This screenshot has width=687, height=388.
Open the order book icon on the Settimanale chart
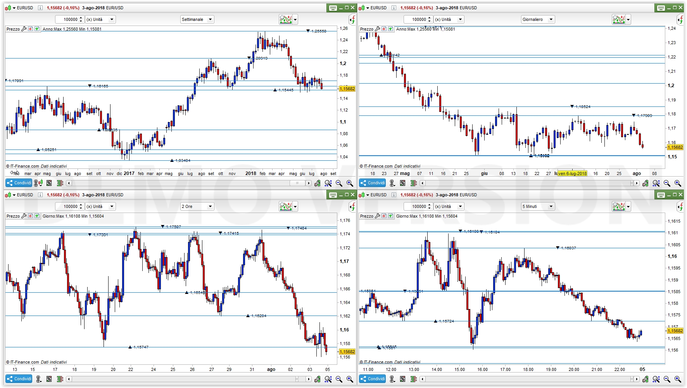(60, 183)
